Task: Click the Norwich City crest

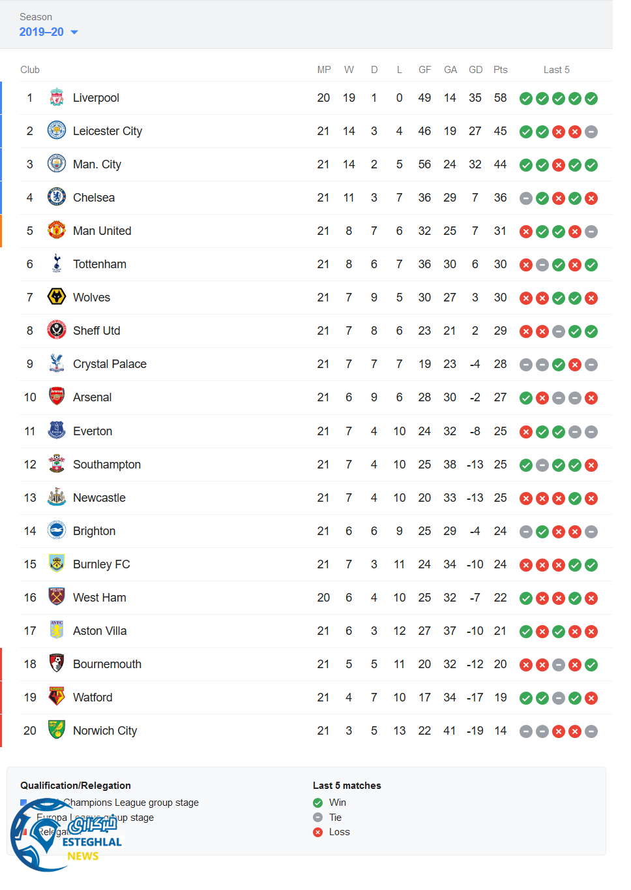Action: click(57, 730)
